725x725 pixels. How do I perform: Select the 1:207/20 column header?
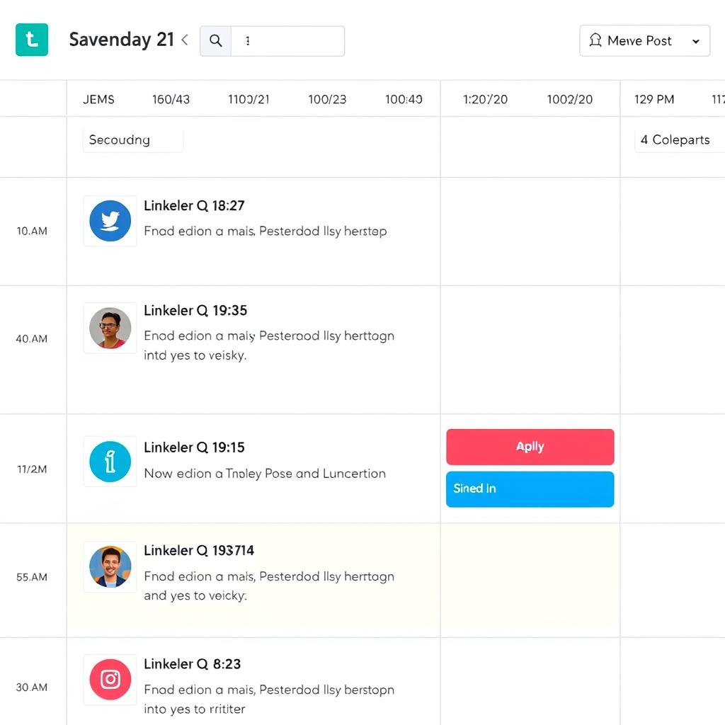tap(485, 99)
